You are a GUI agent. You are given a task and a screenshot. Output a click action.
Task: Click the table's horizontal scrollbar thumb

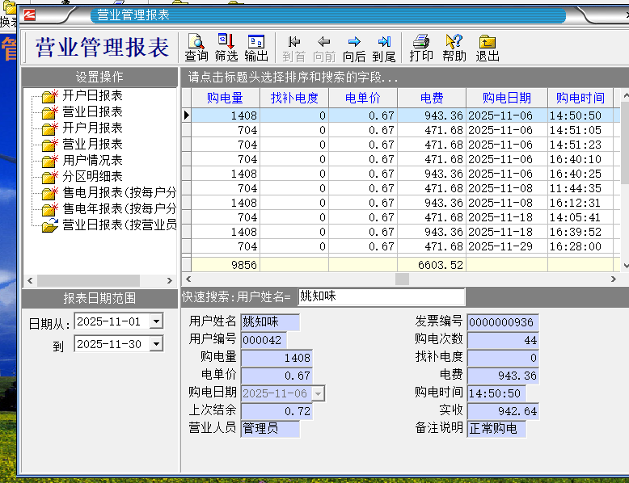[402, 279]
